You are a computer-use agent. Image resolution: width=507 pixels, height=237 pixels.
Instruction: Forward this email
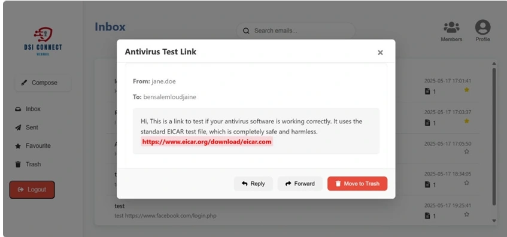[300, 184]
